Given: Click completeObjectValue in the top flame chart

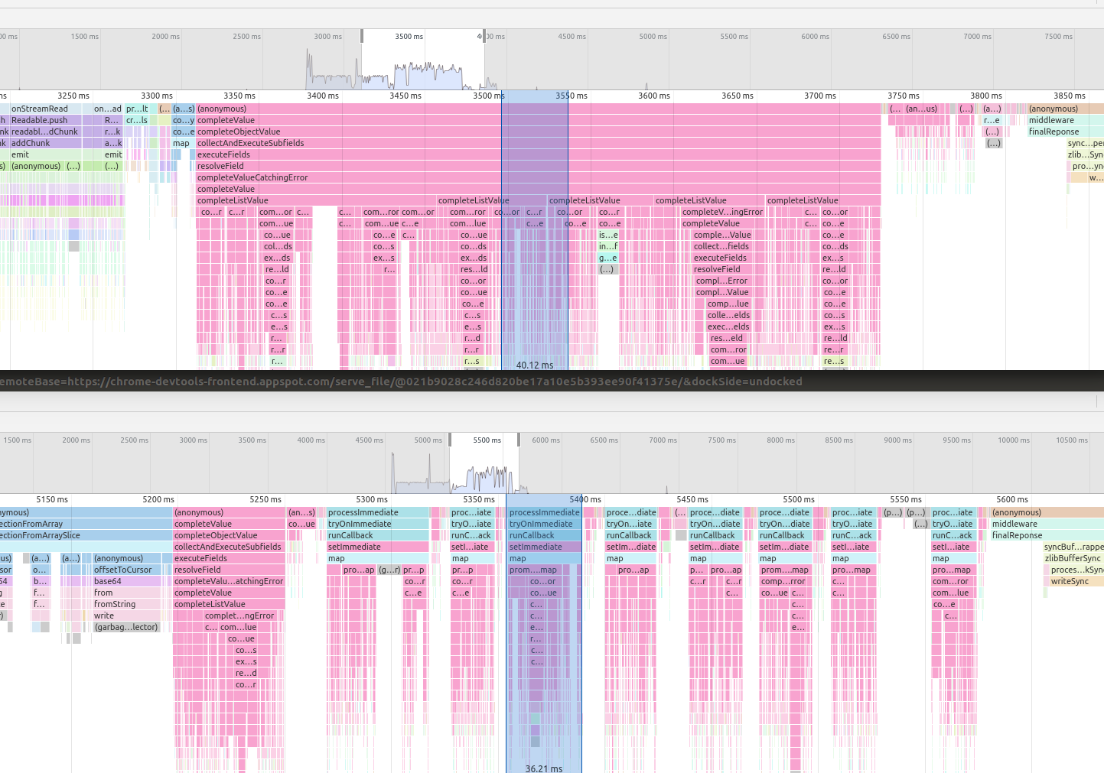Looking at the screenshot, I should tap(539, 132).
